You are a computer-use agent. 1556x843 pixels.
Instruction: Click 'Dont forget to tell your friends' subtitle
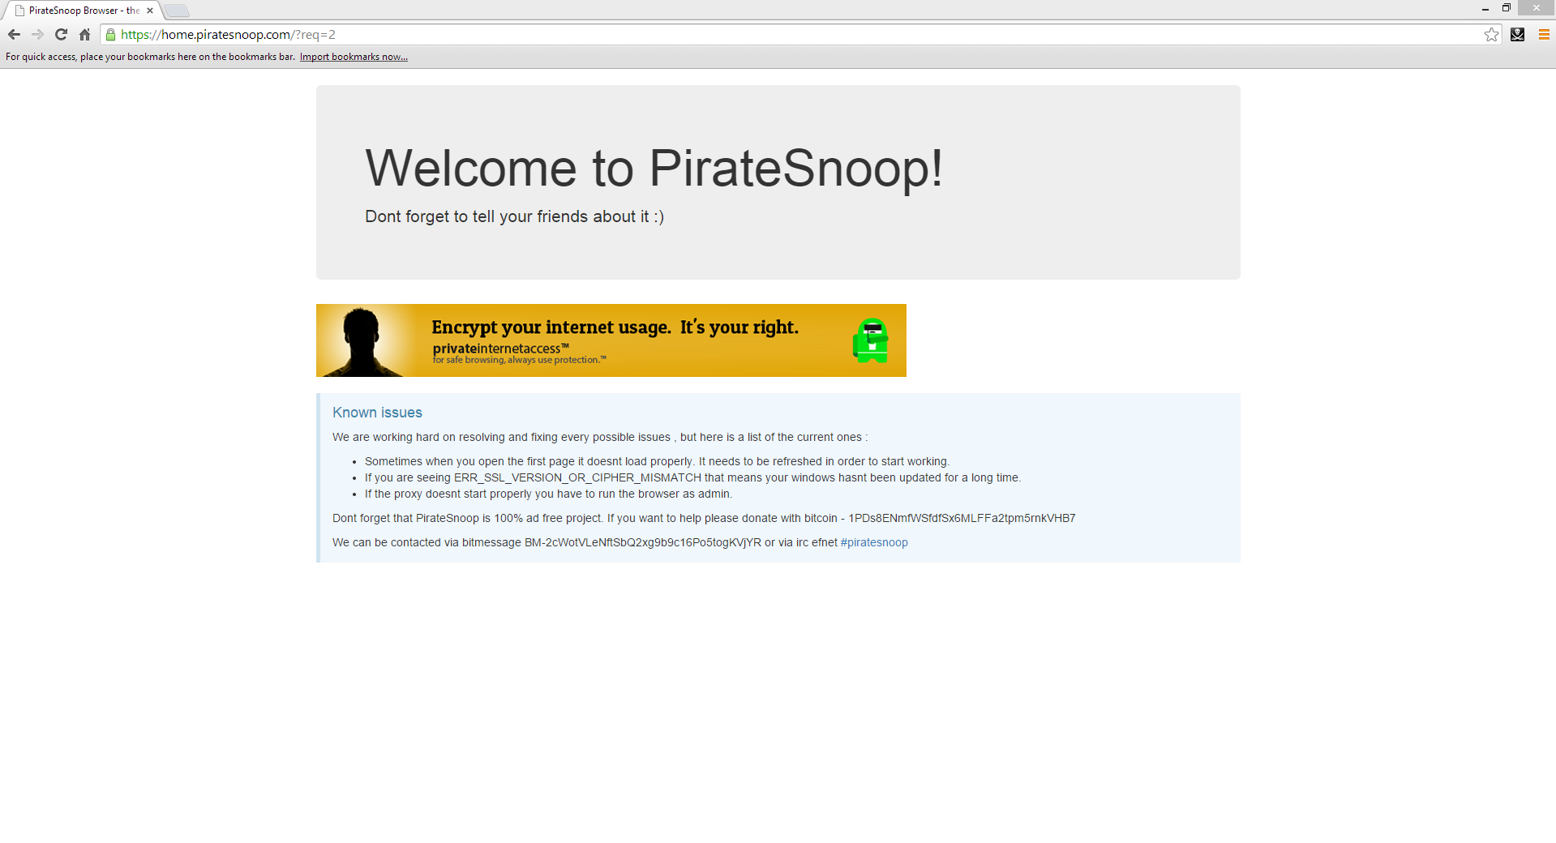pos(514,216)
